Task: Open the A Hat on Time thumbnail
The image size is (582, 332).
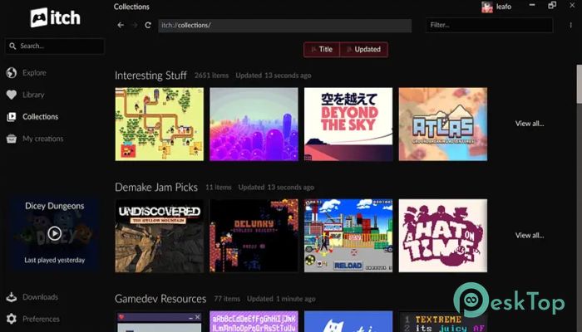Action: 443,236
